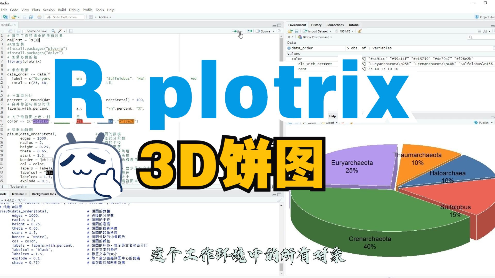Open the List view dropdown in Environment pane
Screen dimensions: 495x278
(x=484, y=31)
